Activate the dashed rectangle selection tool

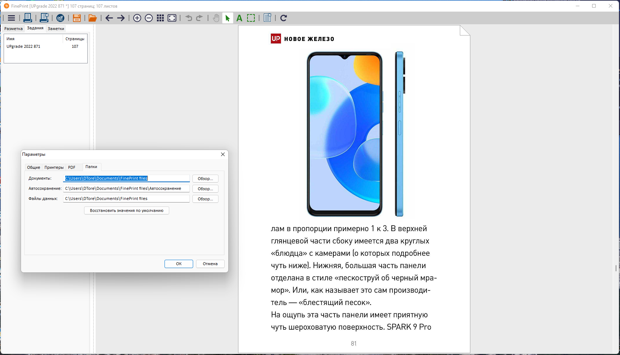click(x=251, y=18)
